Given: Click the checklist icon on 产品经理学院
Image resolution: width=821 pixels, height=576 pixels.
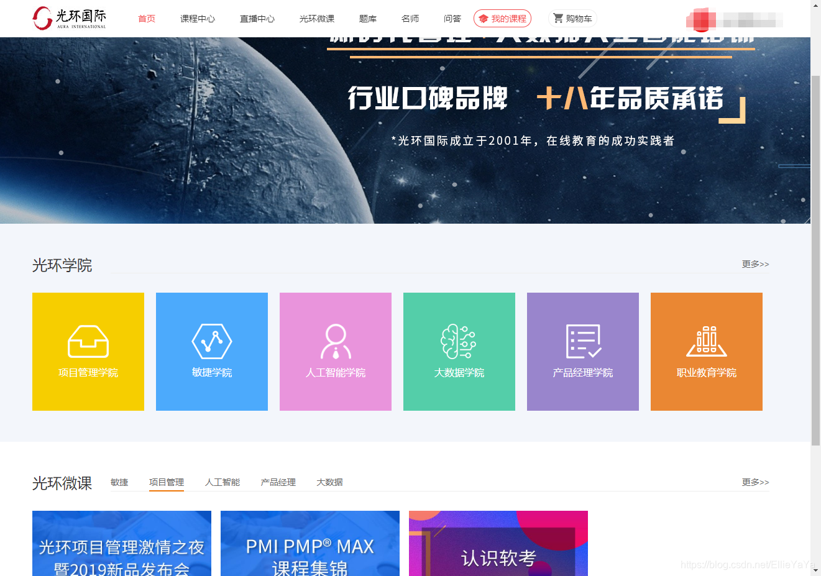Looking at the screenshot, I should (x=582, y=341).
